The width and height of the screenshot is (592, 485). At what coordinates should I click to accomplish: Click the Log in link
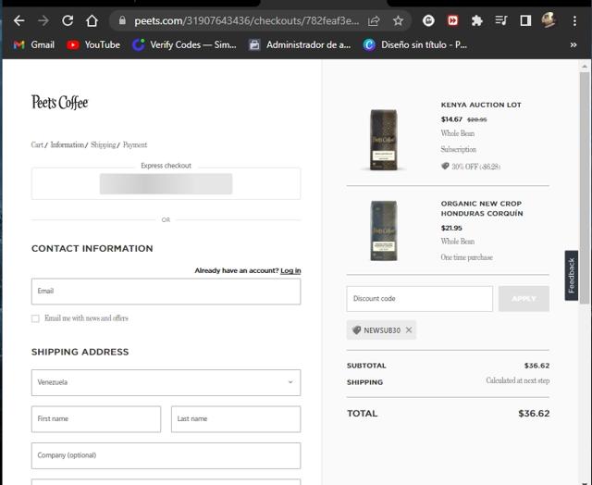pyautogui.click(x=290, y=270)
